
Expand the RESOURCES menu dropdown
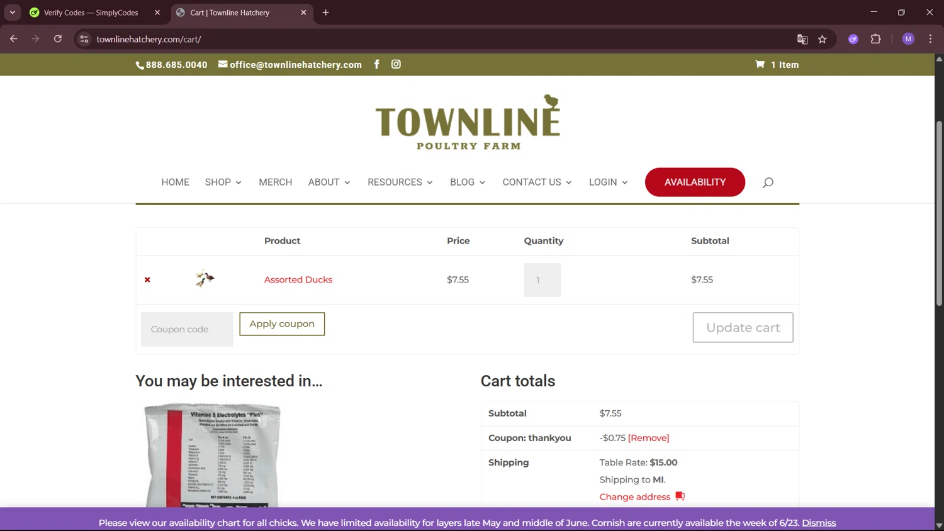point(400,182)
